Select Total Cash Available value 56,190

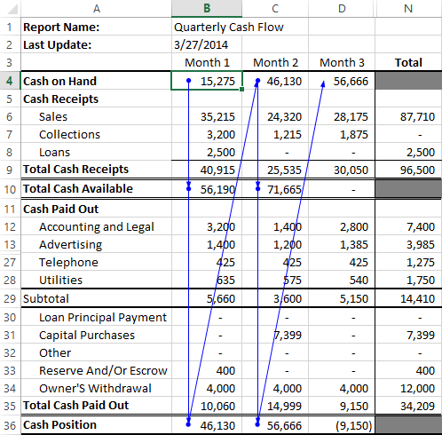[x=207, y=189]
